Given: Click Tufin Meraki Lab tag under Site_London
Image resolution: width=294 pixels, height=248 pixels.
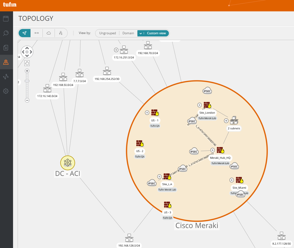Looking at the screenshot, I should pyautogui.click(x=207, y=118).
